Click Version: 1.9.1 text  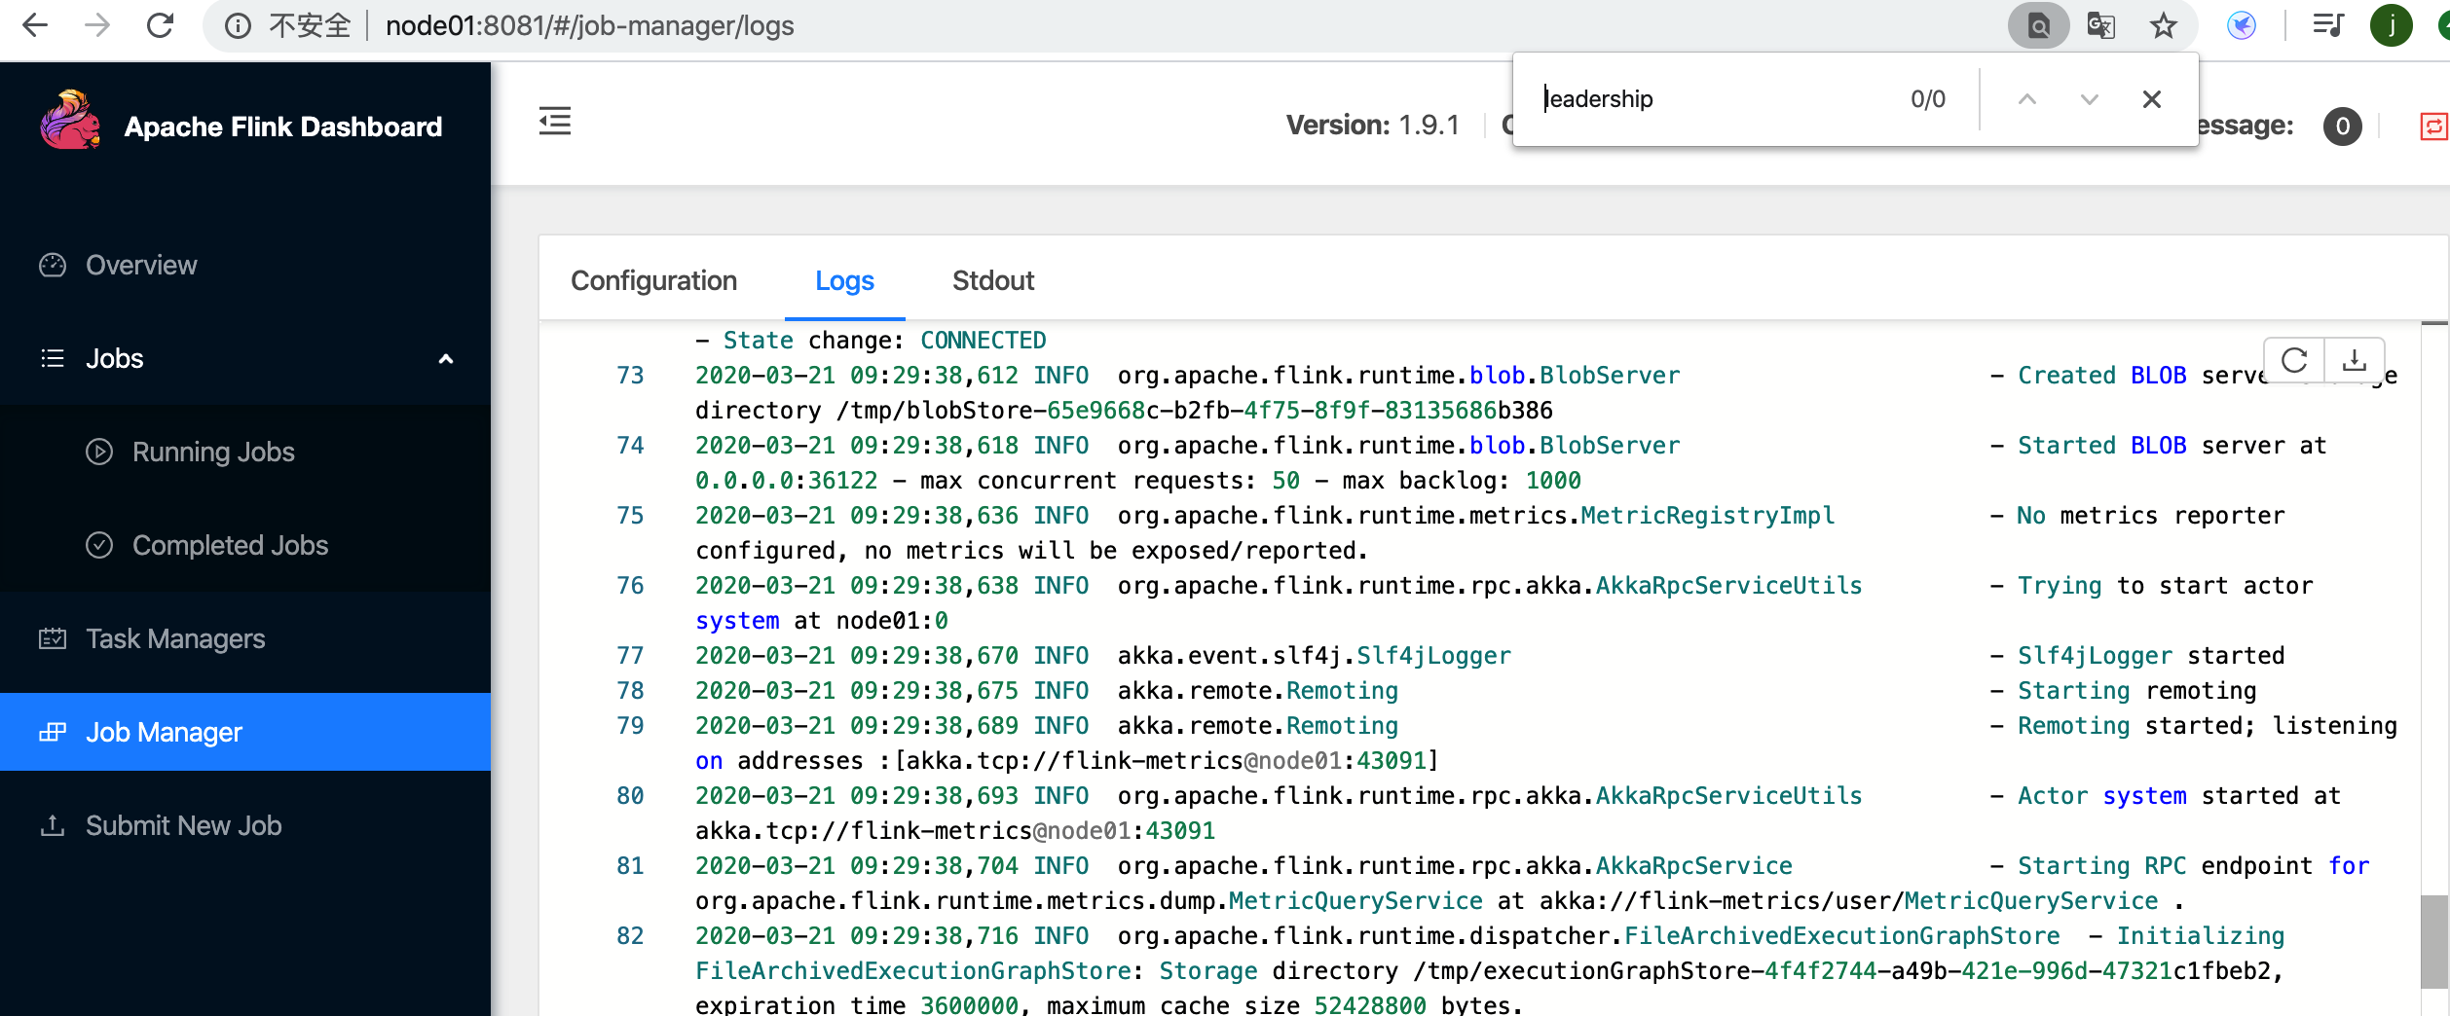[x=1372, y=125]
